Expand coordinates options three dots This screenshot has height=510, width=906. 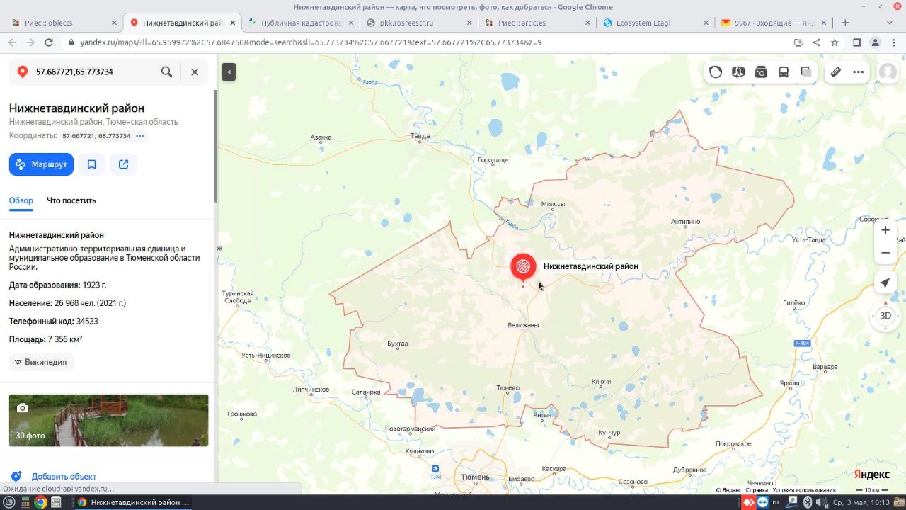tap(139, 136)
